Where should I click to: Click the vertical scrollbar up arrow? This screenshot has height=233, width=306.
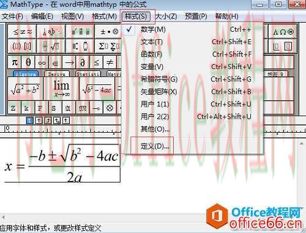point(302,144)
